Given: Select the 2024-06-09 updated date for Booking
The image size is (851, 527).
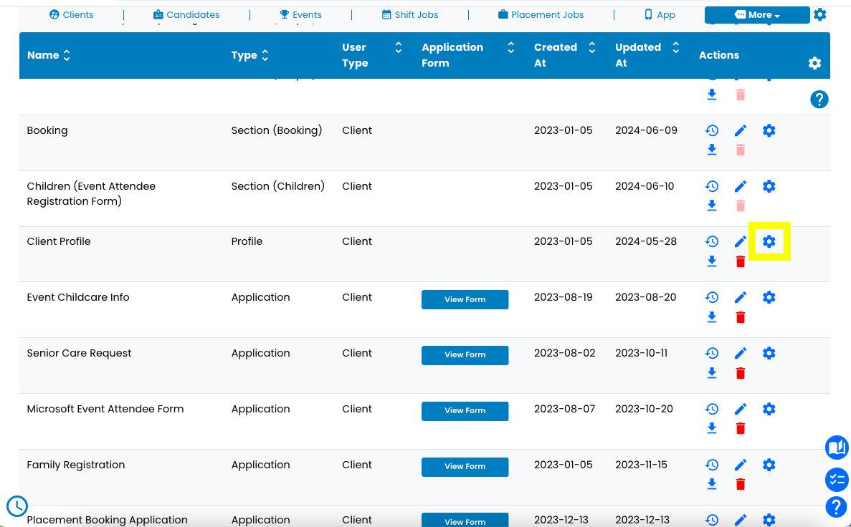Looking at the screenshot, I should [646, 130].
